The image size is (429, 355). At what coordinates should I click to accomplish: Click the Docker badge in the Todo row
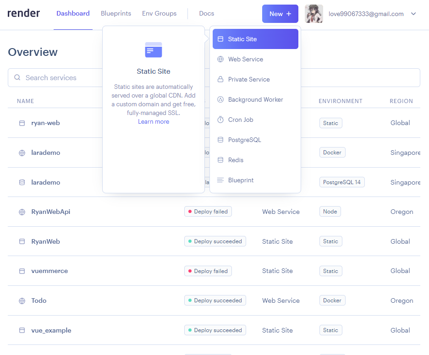332,300
